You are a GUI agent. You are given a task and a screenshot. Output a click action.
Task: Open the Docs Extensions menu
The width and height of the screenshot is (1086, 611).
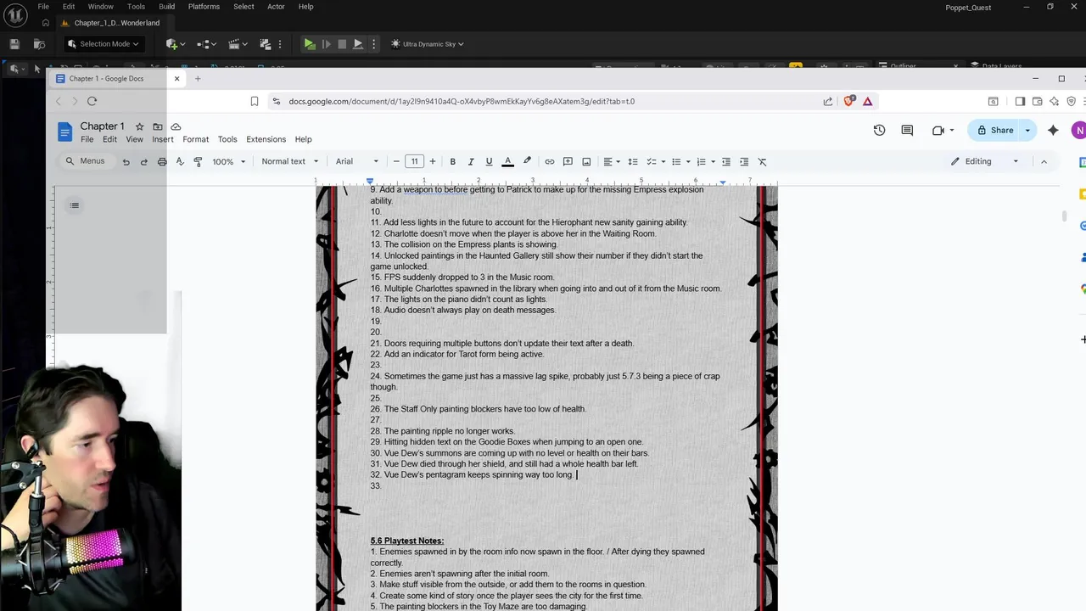pyautogui.click(x=266, y=139)
